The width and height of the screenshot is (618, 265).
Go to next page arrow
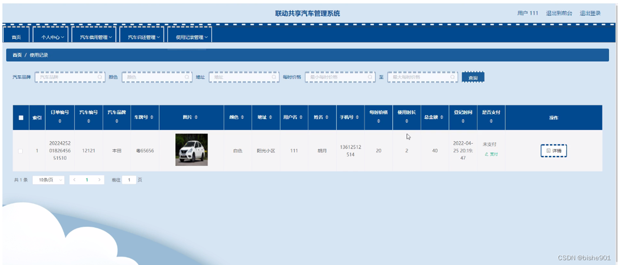(99, 180)
